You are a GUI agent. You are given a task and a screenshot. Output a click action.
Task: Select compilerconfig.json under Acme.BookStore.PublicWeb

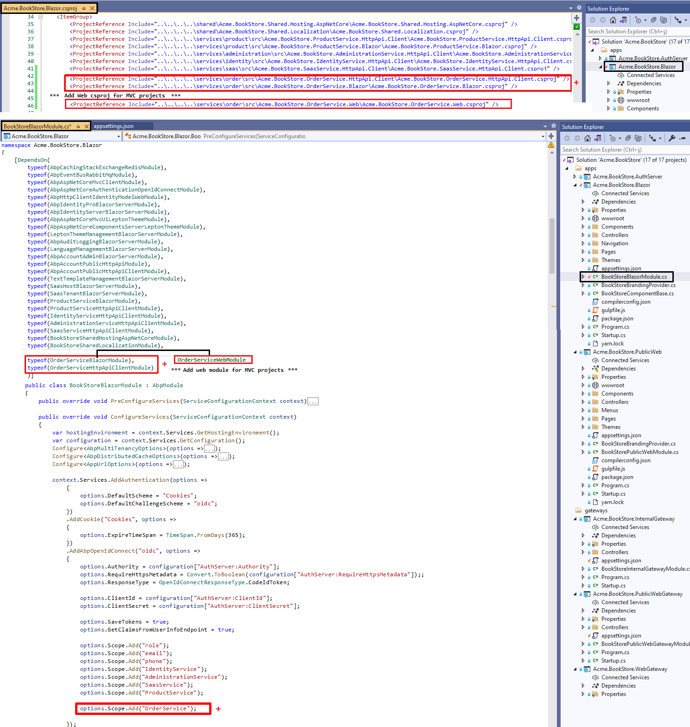[x=626, y=460]
